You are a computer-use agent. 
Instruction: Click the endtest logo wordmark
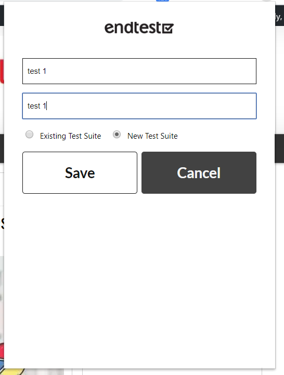coord(139,28)
